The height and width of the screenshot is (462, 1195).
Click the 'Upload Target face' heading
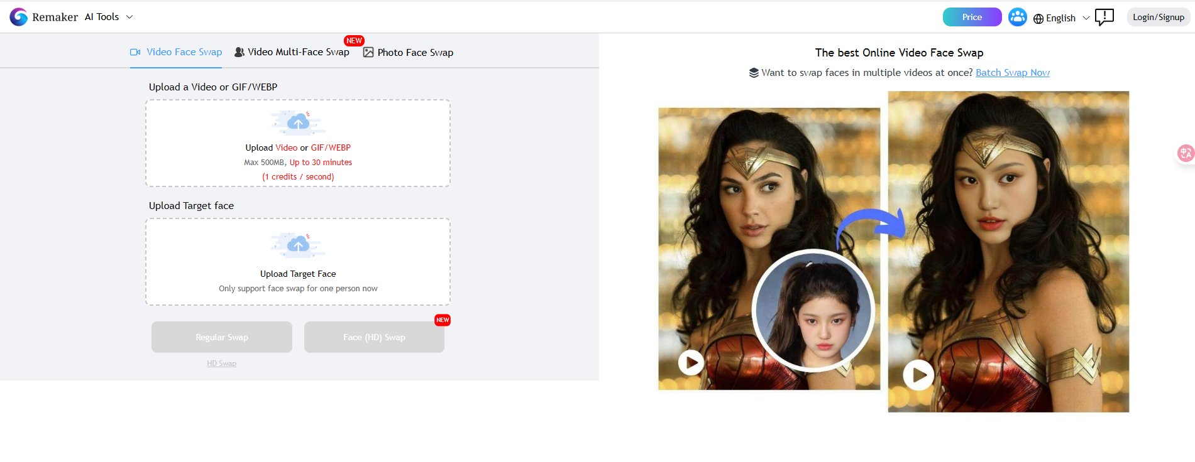point(191,206)
